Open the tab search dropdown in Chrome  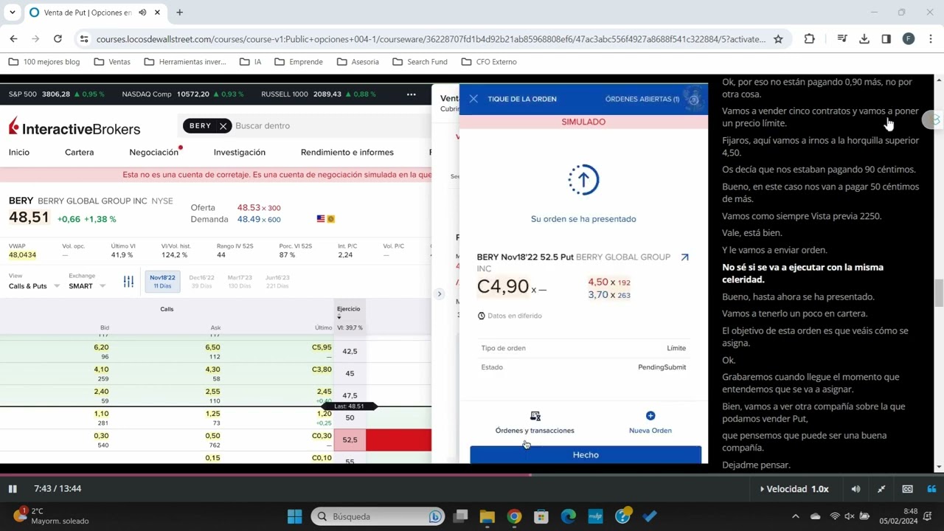click(x=13, y=13)
